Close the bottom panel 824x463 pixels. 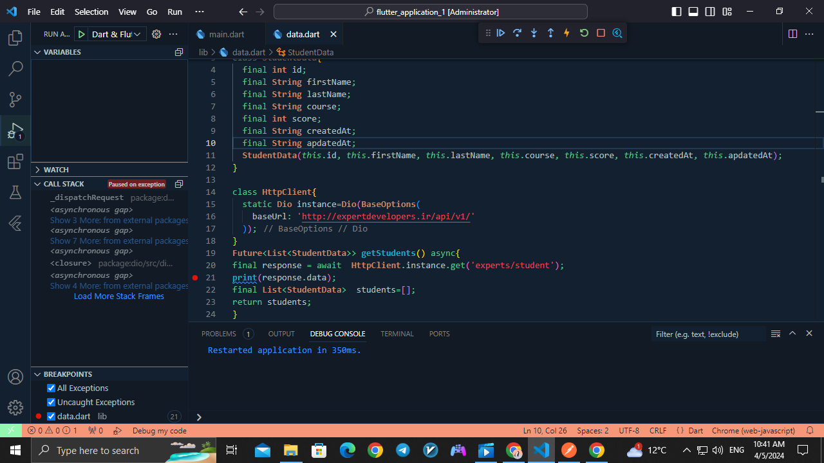click(x=809, y=333)
